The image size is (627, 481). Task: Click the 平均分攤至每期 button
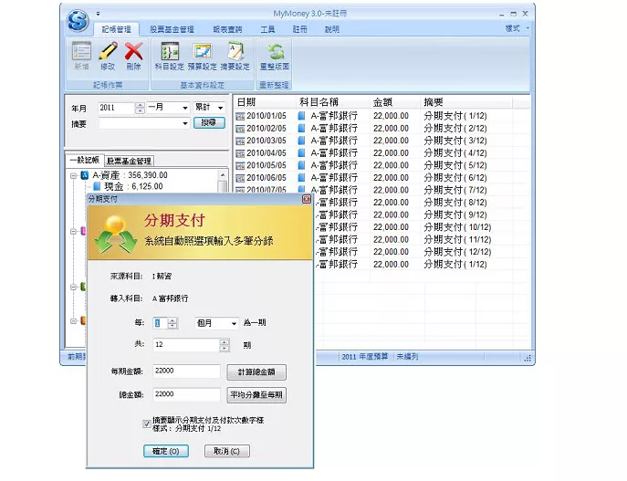coord(256,395)
